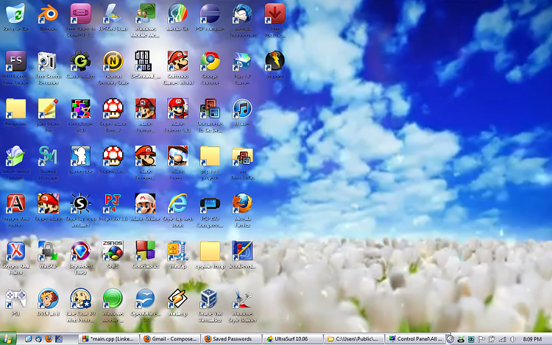This screenshot has width=552, height=345.
Task: Open the Blue Coat K9 Web Protection shortcut
Action: click(x=81, y=299)
